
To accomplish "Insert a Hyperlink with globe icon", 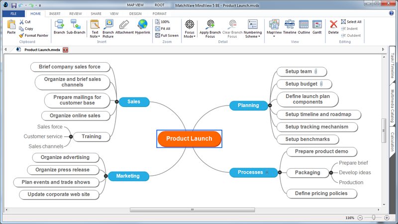I will tap(142, 27).
